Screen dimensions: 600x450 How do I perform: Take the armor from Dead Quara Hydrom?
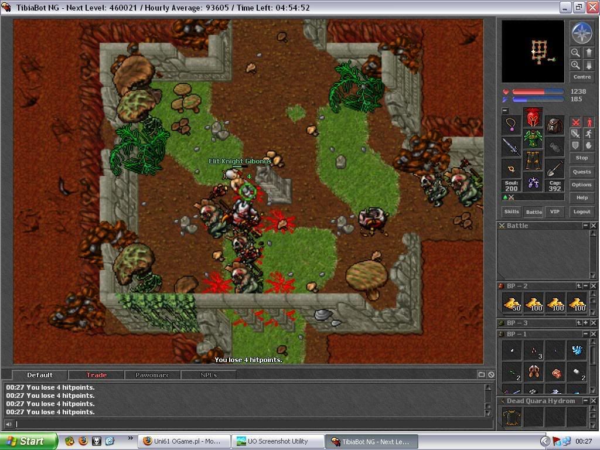coord(512,417)
